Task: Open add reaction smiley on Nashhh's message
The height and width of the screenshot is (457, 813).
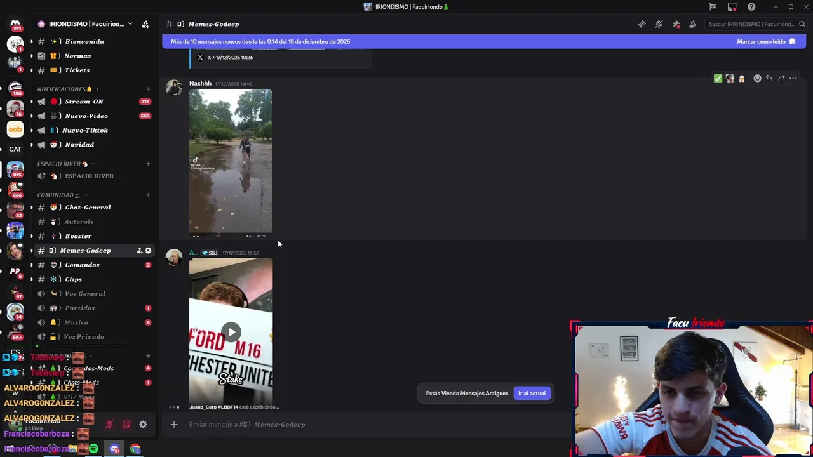Action: (x=757, y=79)
